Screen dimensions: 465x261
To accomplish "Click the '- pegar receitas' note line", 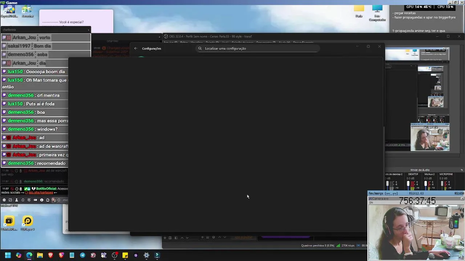I will (404, 13).
